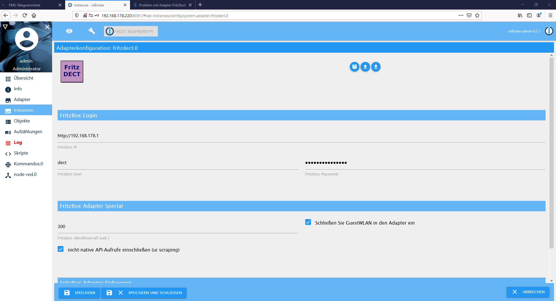Click the Speichern button

pos(79,293)
